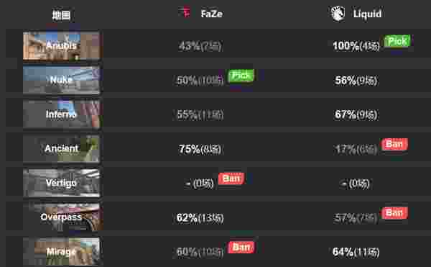Click the FaZe team name header
431x267 pixels.
(x=212, y=14)
